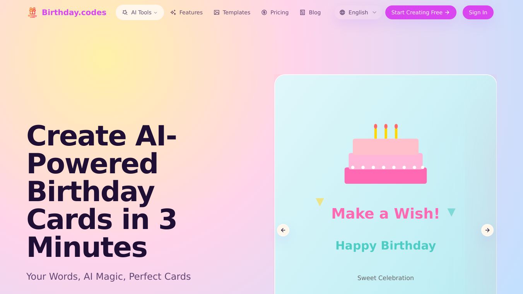Select the Make a Wish card preview
Viewport: 523px width, 294px height.
pyautogui.click(x=386, y=185)
